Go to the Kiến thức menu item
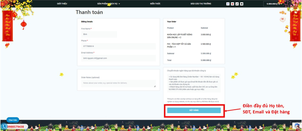Image resolution: width=302 pixels, height=131 pixels. 155,4
